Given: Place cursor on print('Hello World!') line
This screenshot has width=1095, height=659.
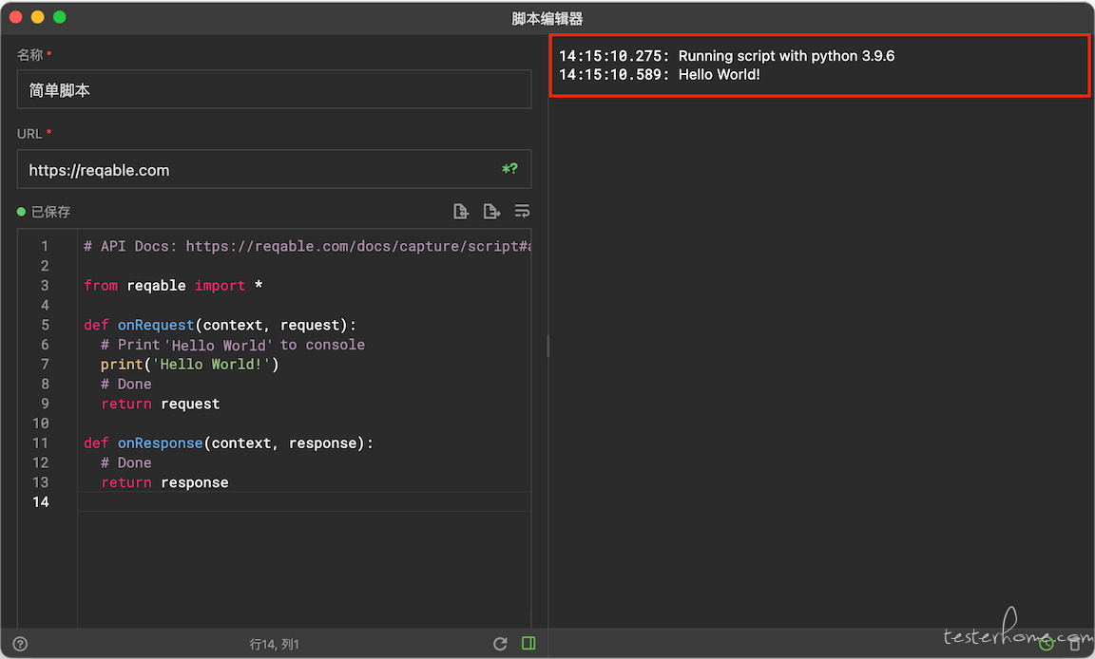Looking at the screenshot, I should tap(190, 364).
